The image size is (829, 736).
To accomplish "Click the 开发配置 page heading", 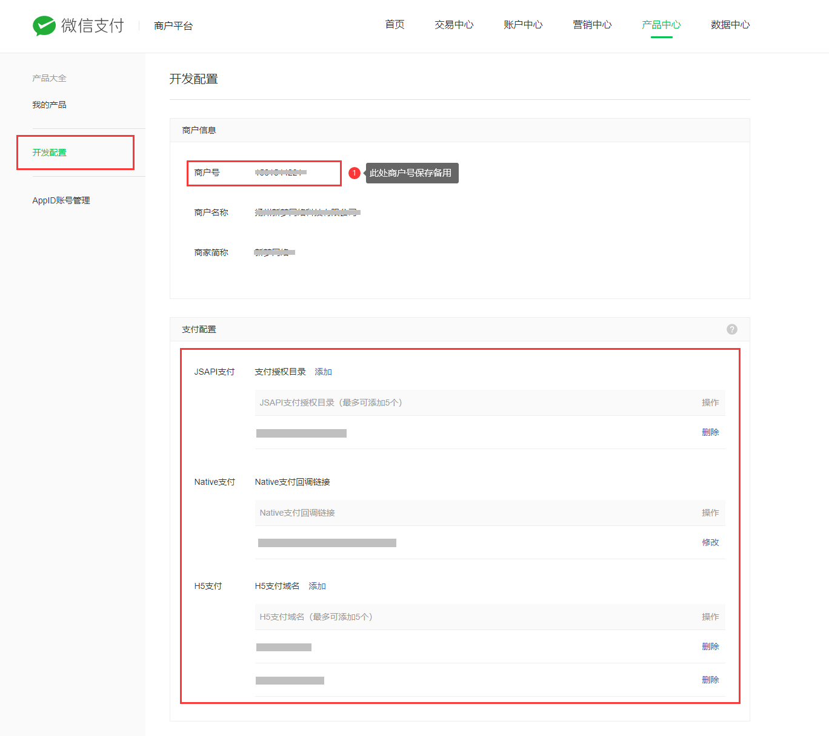I will (x=193, y=79).
